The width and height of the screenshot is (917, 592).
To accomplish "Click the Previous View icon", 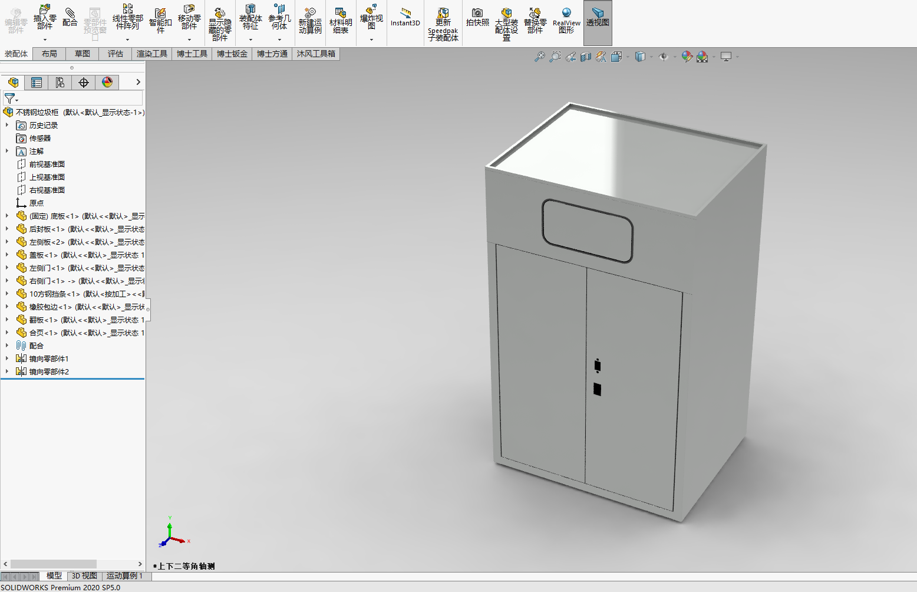I will point(570,57).
